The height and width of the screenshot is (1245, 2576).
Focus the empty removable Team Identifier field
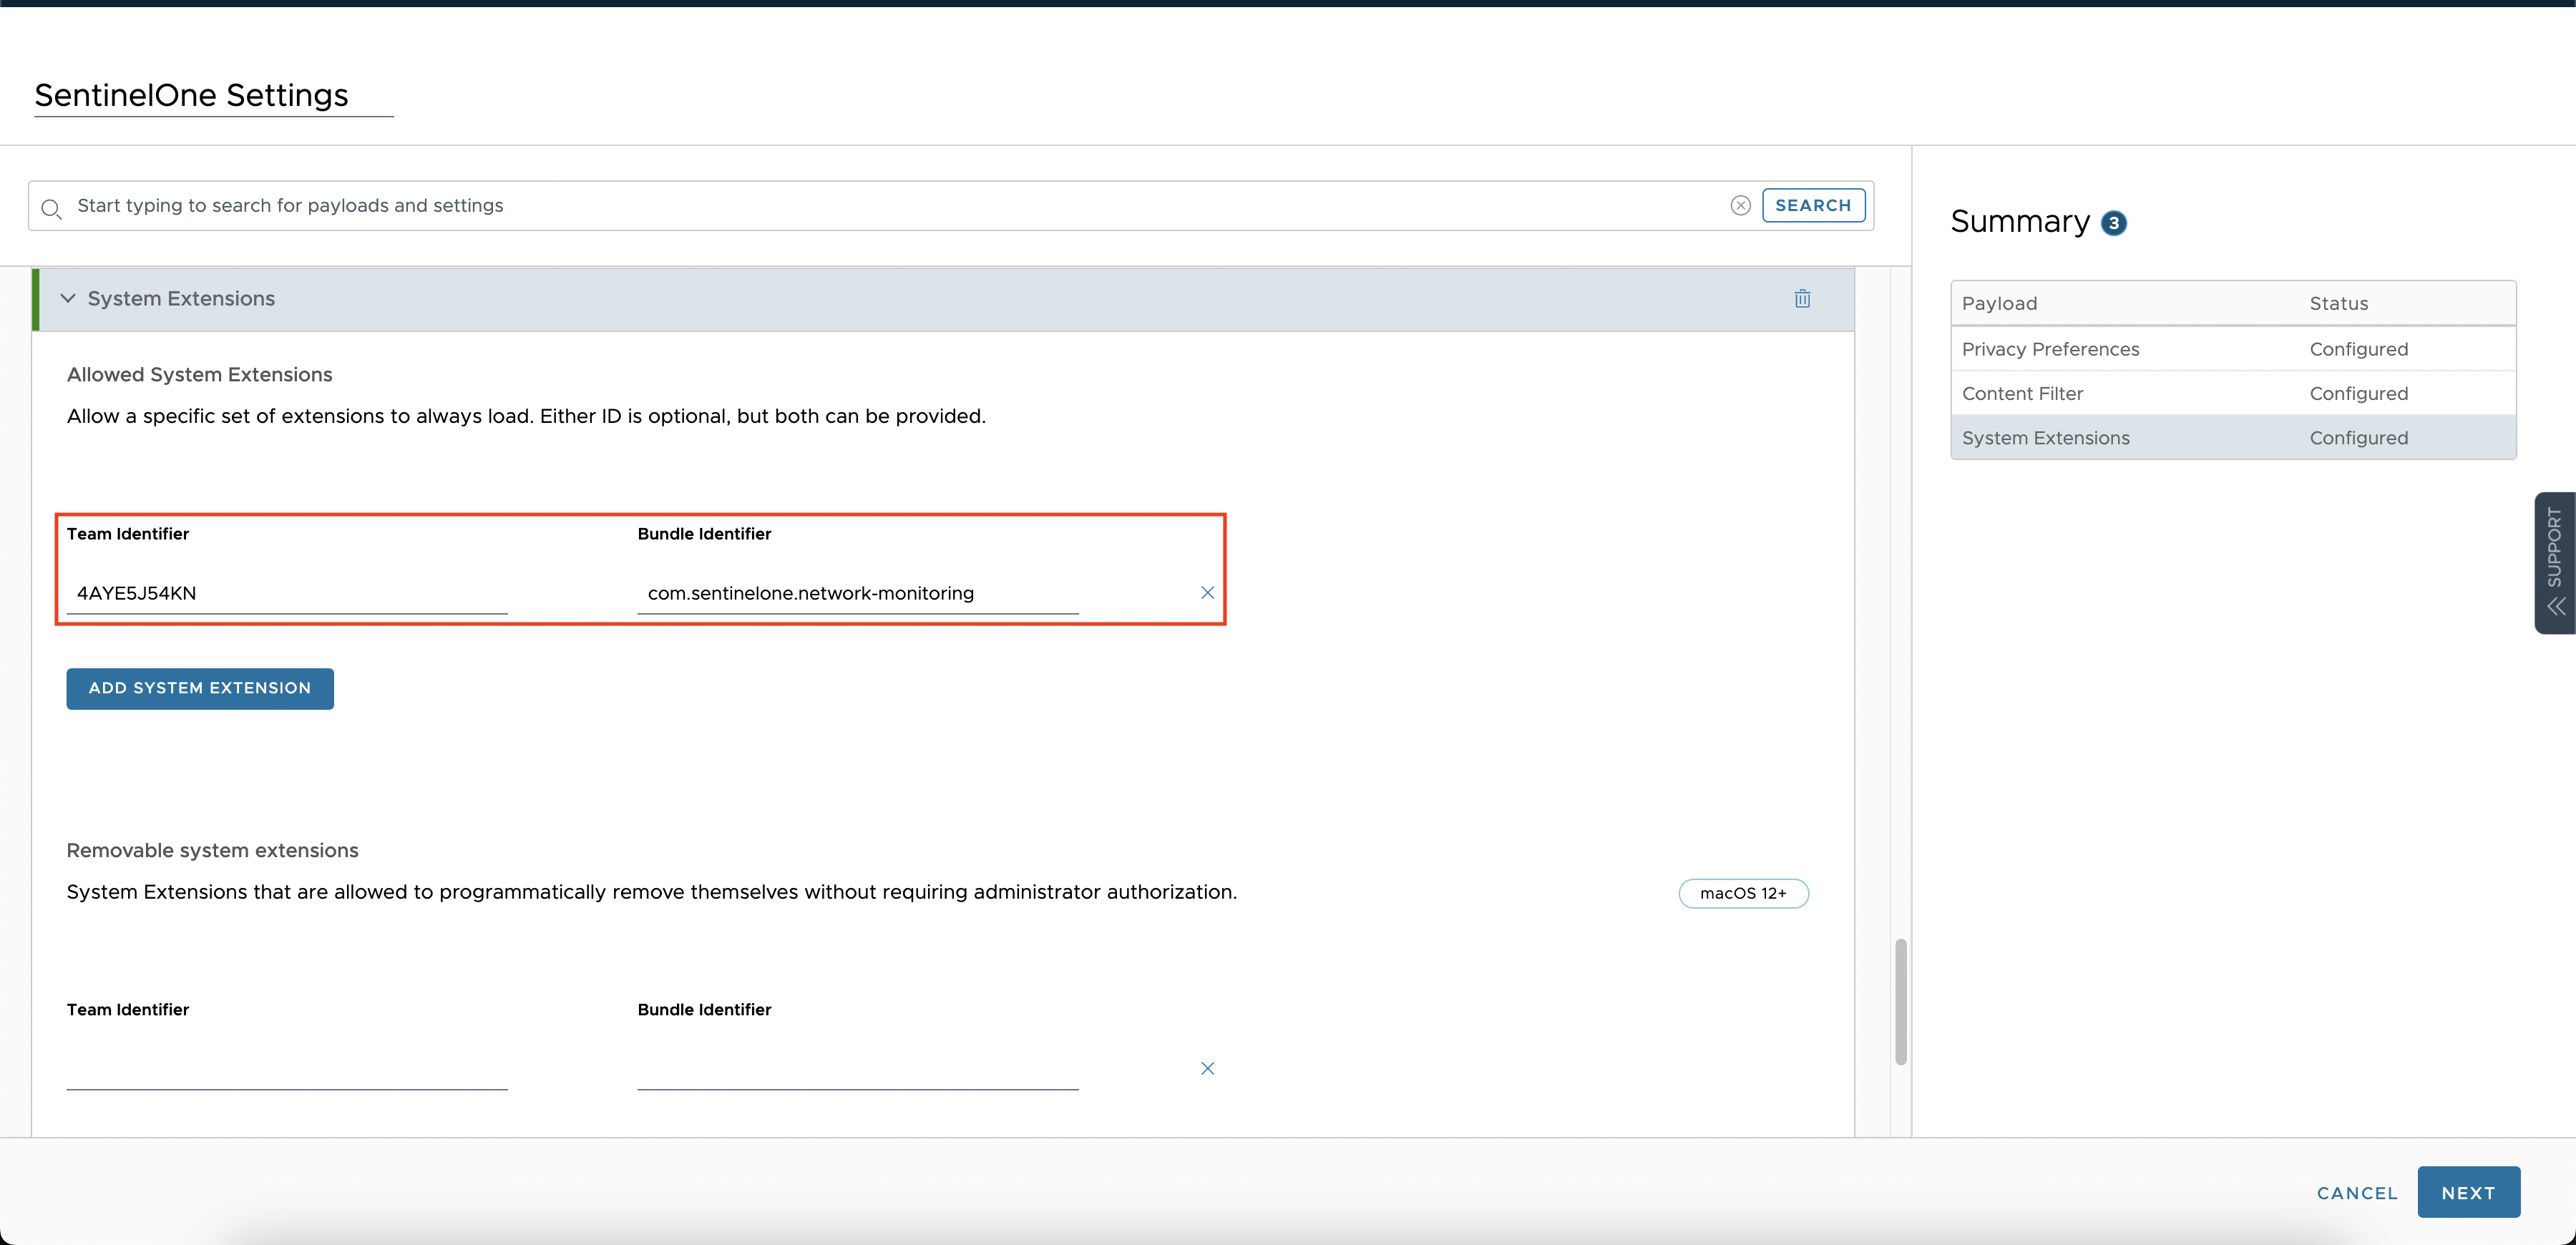[287, 1068]
